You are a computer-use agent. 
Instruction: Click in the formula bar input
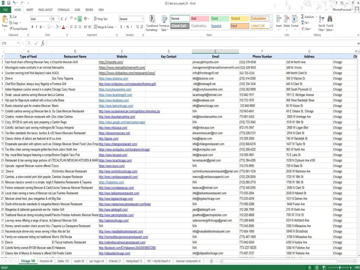[x=202, y=43]
